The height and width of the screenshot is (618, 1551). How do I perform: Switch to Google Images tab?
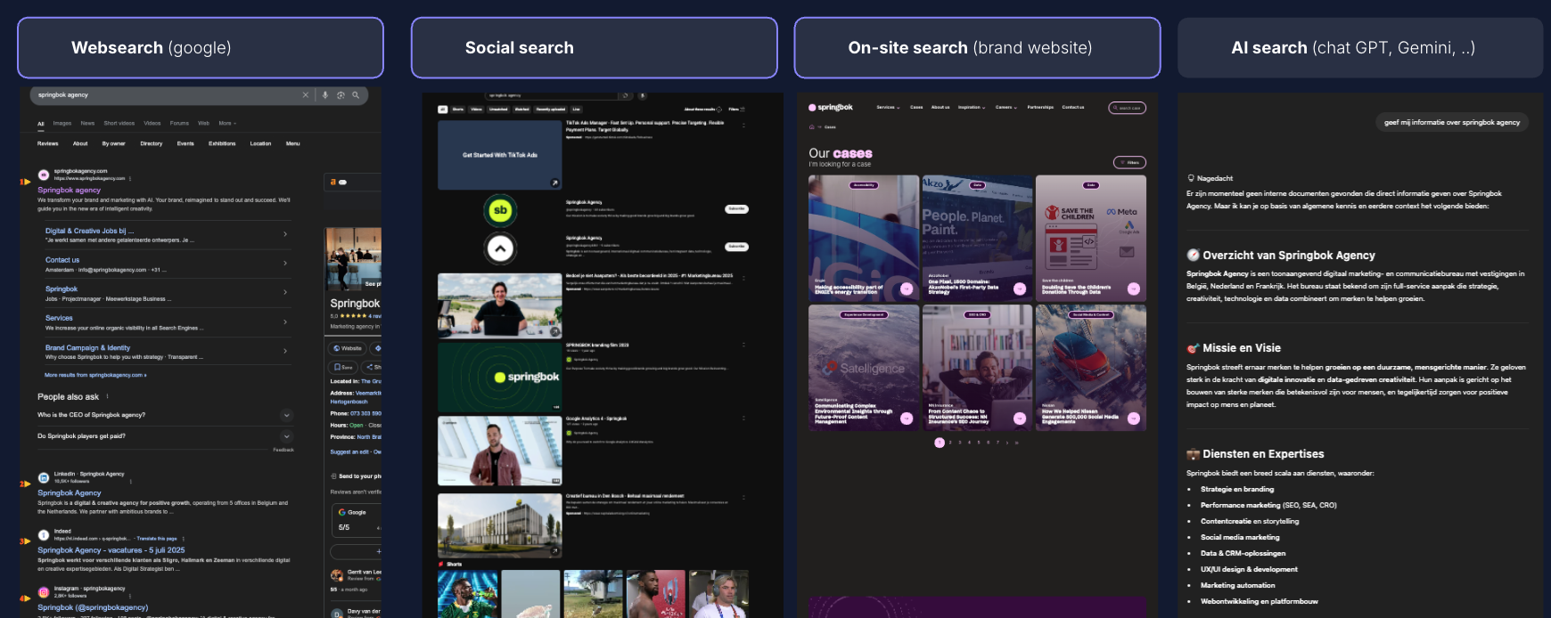[x=62, y=124]
